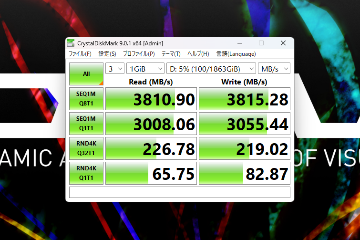Screen dimensions: 360x240
Task: Click the RND4K Q1T1 read value 65.75
Action: click(151, 173)
